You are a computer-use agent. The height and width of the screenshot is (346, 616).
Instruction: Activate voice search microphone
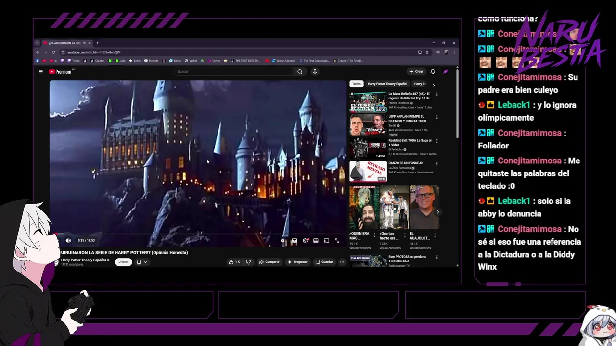click(x=315, y=72)
